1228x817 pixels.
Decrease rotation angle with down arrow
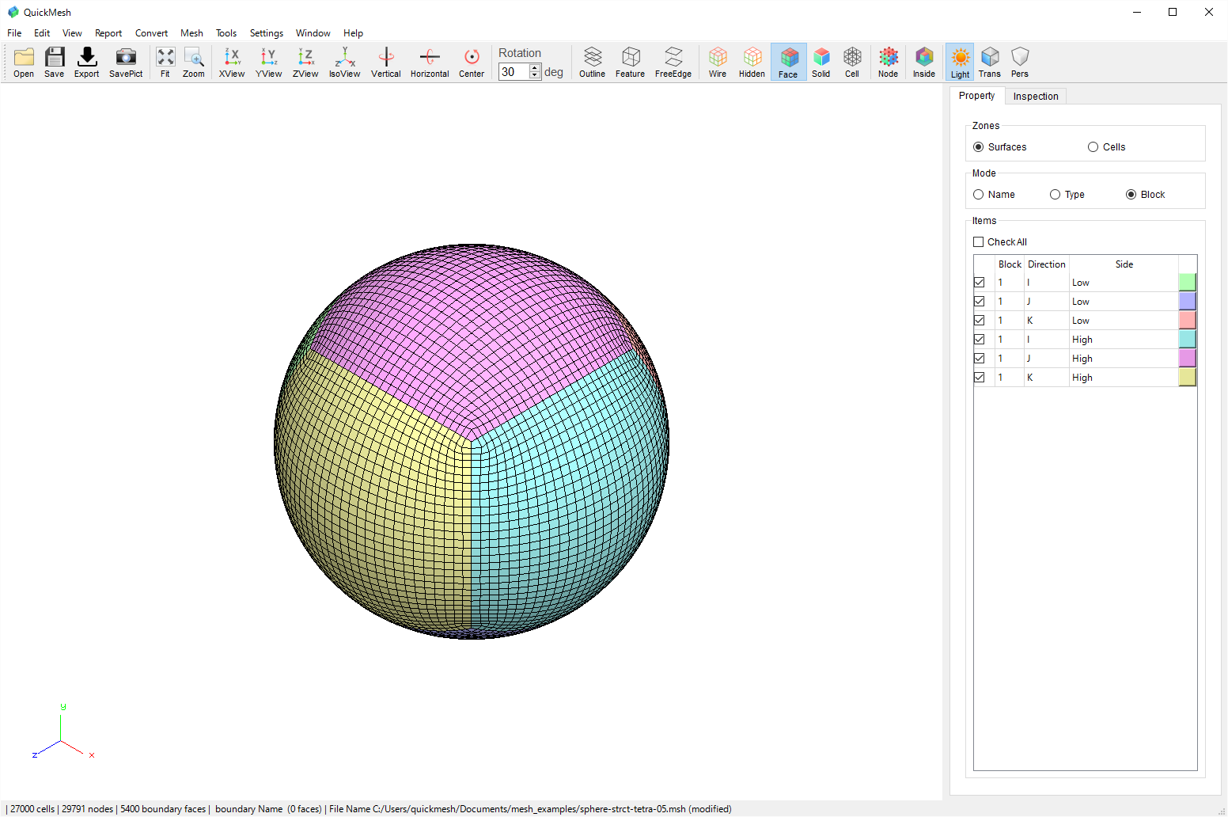coord(535,76)
